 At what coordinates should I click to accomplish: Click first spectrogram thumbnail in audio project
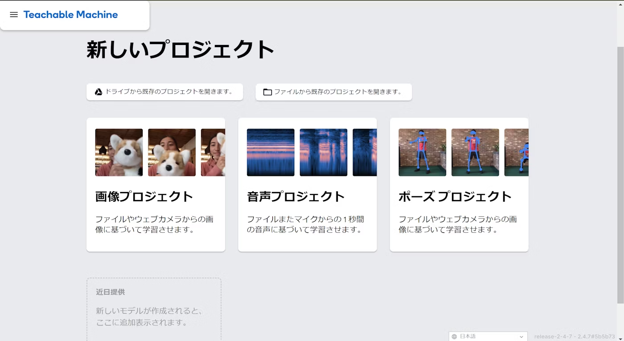(271, 152)
